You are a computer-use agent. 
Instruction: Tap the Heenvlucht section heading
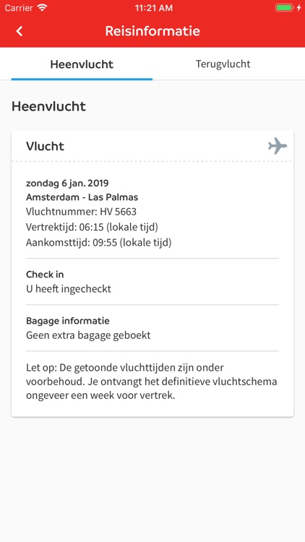click(x=48, y=106)
